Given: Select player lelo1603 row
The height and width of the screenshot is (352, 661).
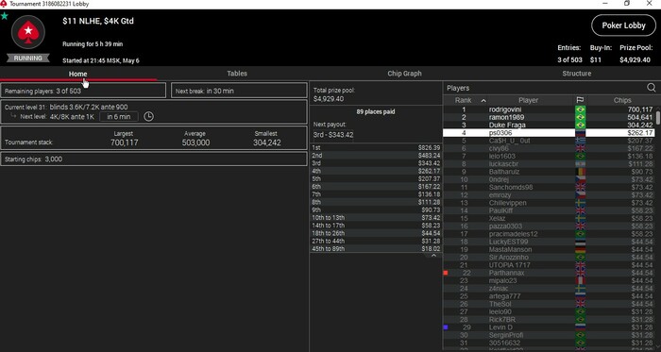Looking at the screenshot, I should pyautogui.click(x=548, y=157).
